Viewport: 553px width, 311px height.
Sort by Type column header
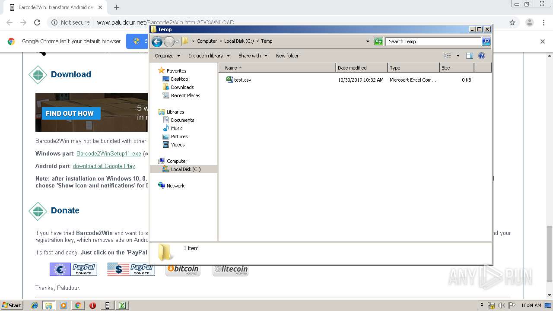pyautogui.click(x=413, y=68)
